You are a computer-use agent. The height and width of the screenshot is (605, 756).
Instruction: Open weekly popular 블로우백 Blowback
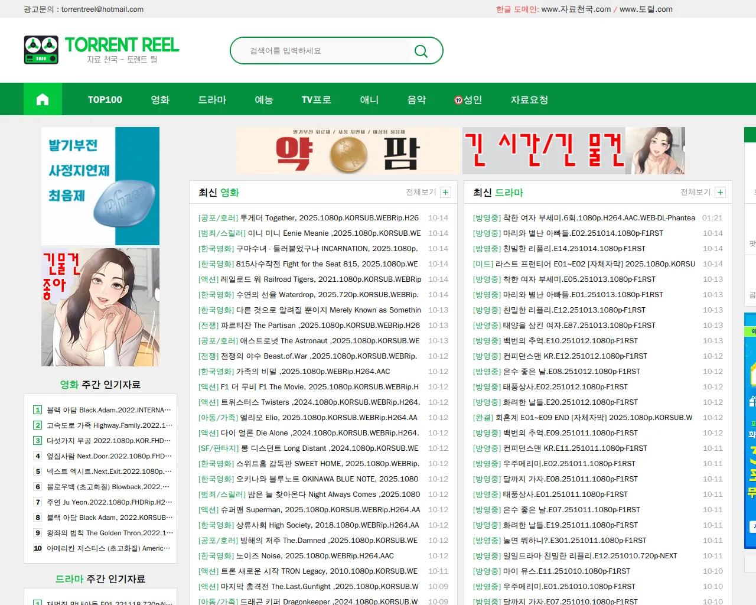[x=108, y=487]
